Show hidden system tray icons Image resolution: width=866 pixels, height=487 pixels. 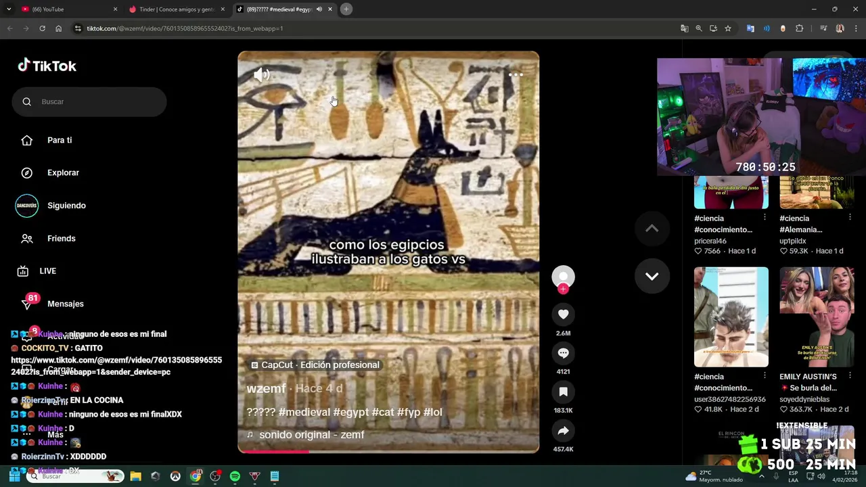761,476
